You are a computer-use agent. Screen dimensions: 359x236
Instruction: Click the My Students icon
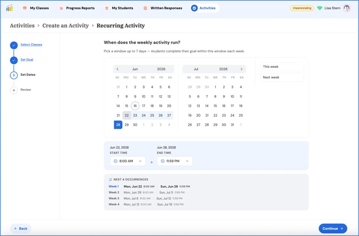click(107, 8)
